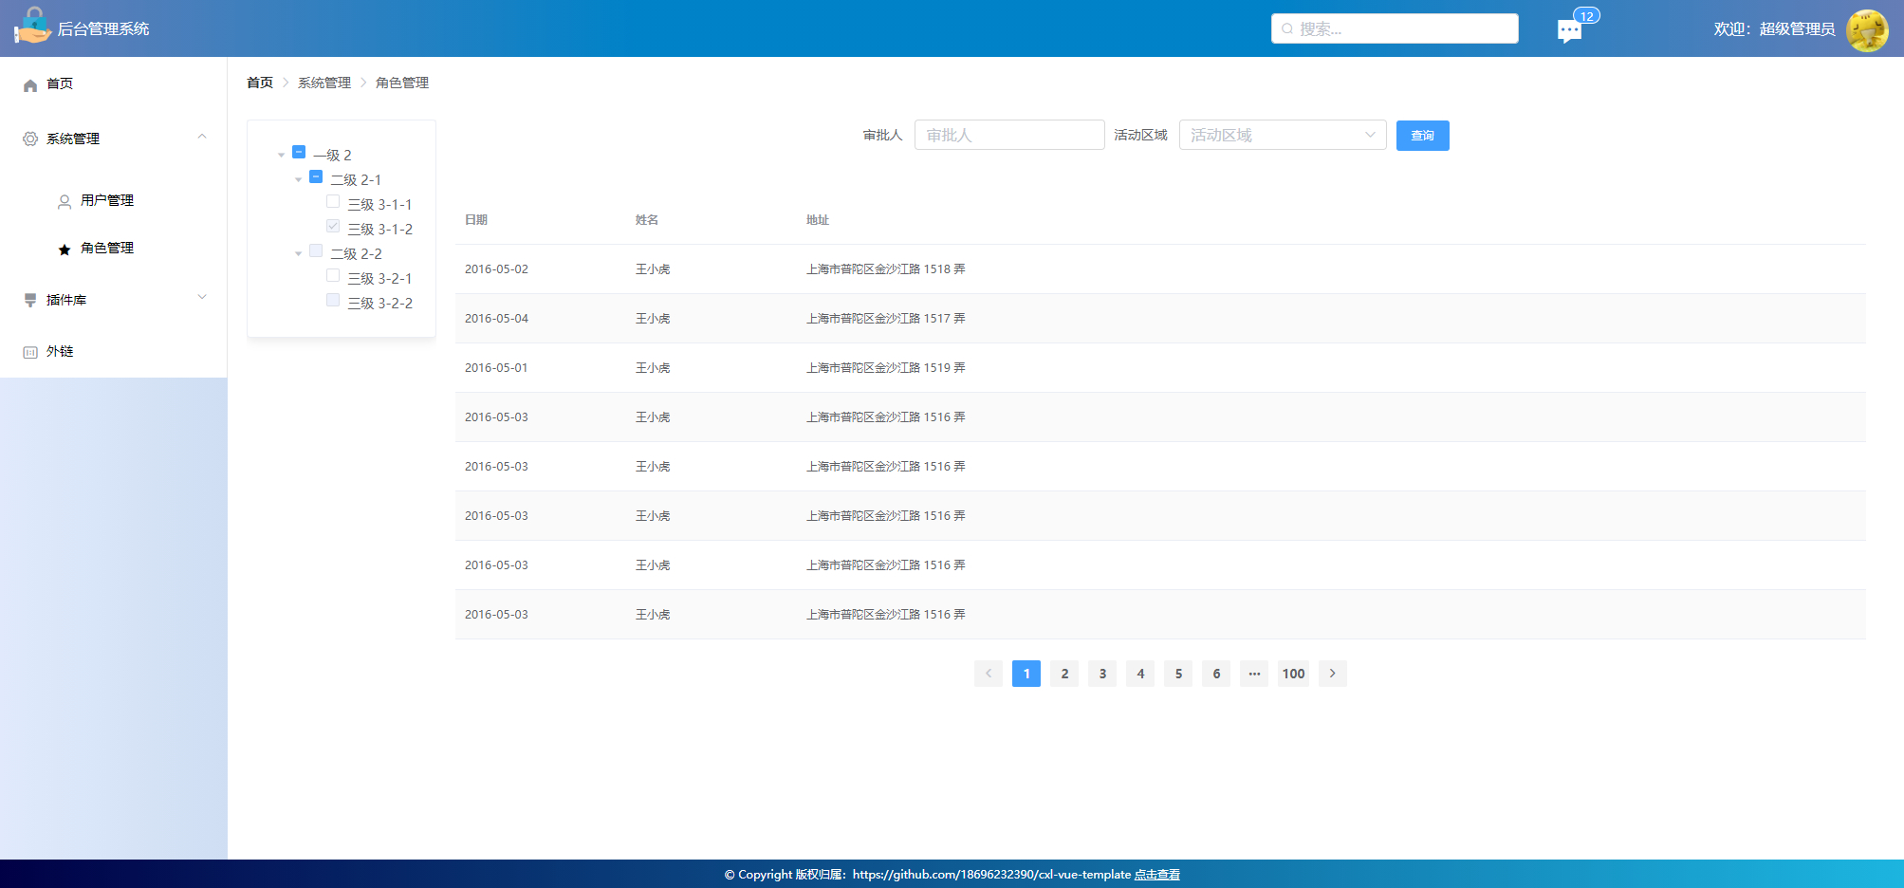1904x888 pixels.
Task: Go to page 5
Action: tap(1178, 674)
